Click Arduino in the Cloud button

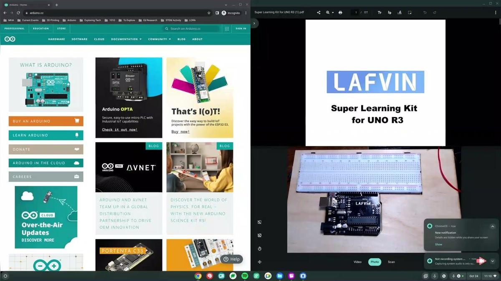46,163
